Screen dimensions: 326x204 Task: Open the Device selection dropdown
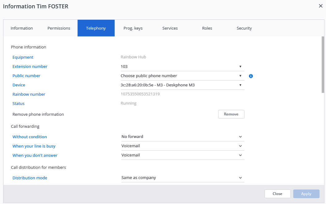click(x=182, y=85)
